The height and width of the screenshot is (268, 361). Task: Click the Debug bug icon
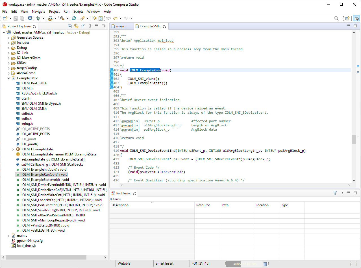tap(38, 18)
